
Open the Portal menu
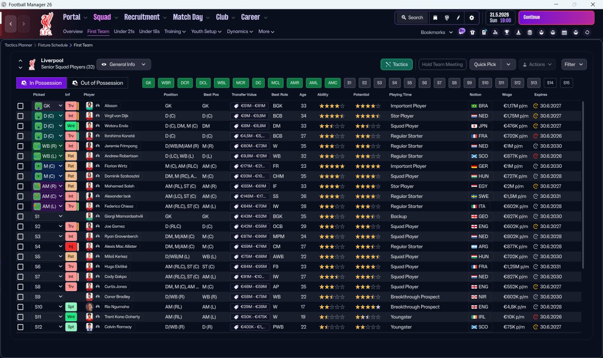click(75, 17)
